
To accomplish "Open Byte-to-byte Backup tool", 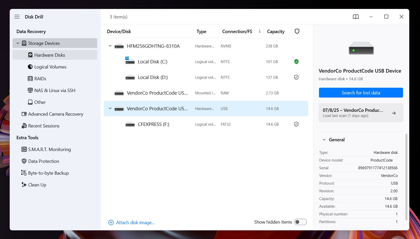I will click(x=55, y=173).
